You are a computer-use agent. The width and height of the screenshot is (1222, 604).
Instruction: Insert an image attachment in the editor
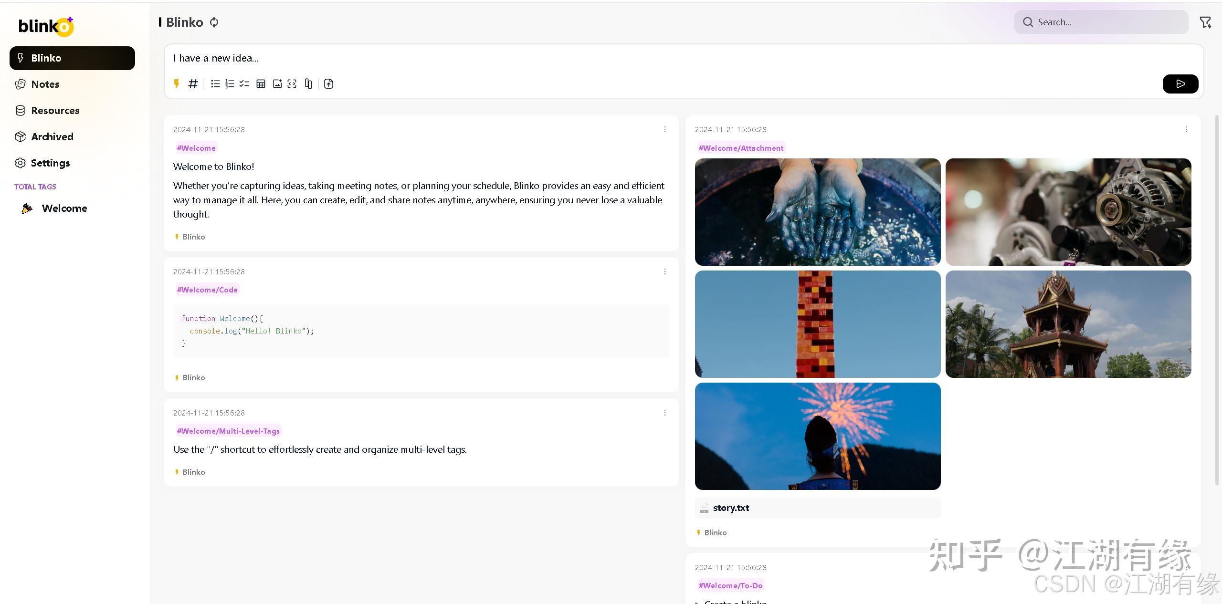tap(277, 83)
